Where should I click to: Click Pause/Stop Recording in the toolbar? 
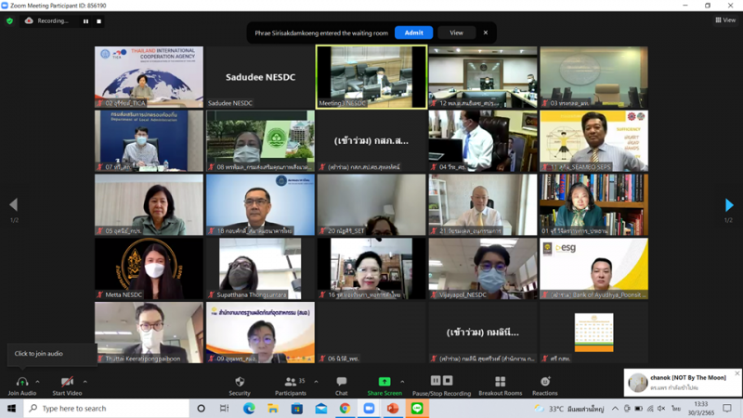[x=441, y=385]
